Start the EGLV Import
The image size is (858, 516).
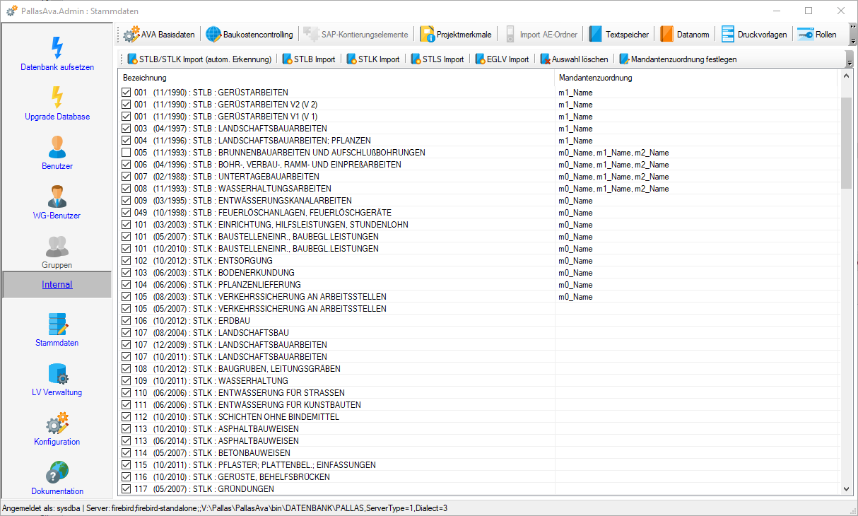[x=502, y=59]
